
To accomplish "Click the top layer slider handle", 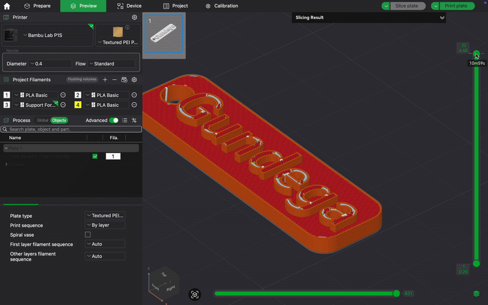I will click(476, 54).
